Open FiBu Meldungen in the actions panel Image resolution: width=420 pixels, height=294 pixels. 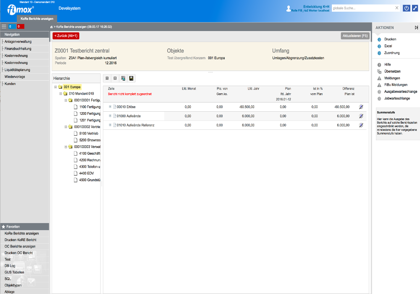coord(396,85)
